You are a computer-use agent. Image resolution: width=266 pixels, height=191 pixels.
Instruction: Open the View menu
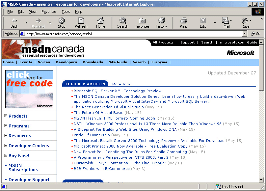point(33,12)
